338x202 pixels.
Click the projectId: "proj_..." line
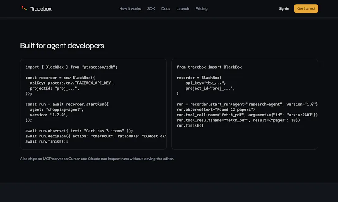tap(55, 89)
